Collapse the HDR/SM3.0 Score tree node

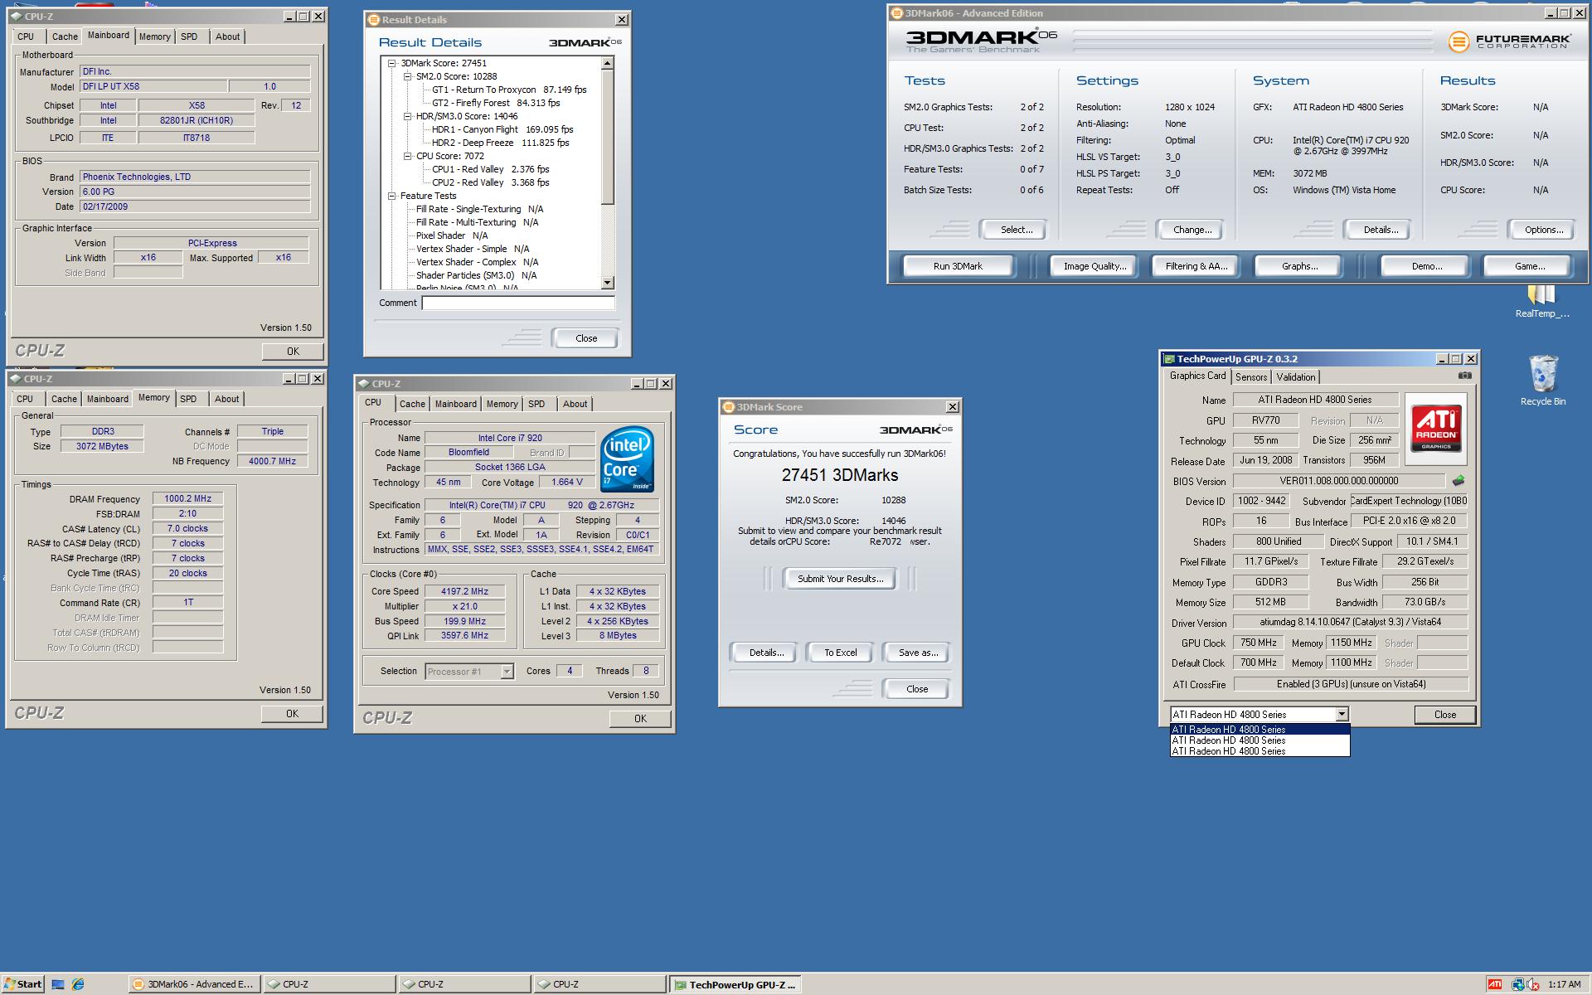point(407,116)
